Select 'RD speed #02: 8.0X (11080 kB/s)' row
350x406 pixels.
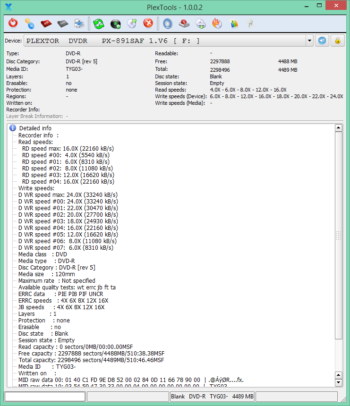(68, 169)
